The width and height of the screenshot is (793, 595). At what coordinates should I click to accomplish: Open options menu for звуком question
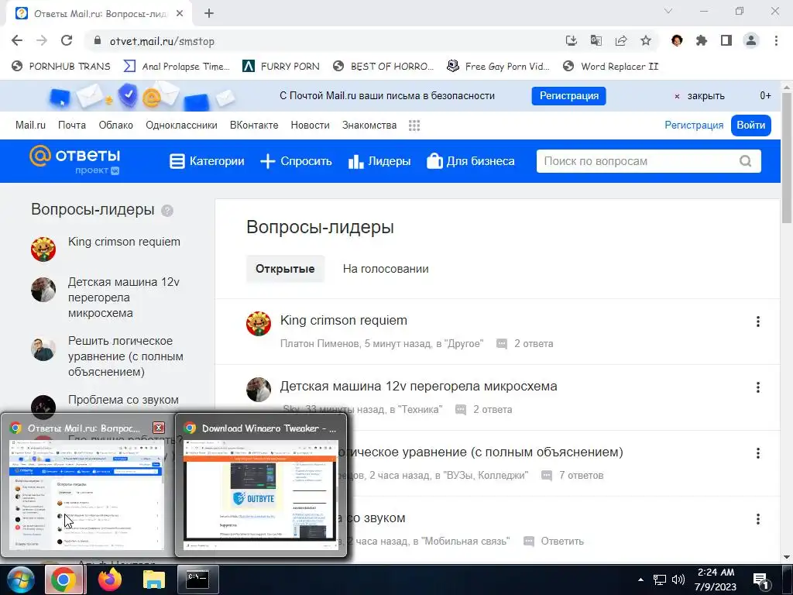coord(757,518)
